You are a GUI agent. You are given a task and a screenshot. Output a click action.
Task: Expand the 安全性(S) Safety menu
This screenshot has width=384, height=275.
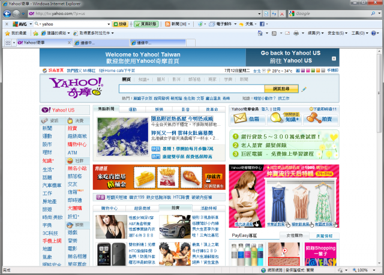pos(337,33)
